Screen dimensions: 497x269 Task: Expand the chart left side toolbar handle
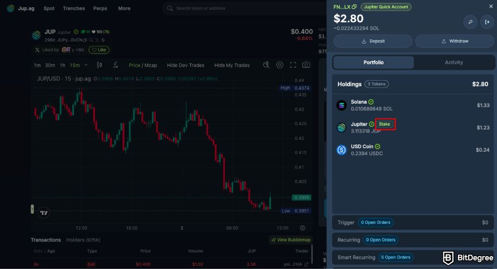[32, 209]
